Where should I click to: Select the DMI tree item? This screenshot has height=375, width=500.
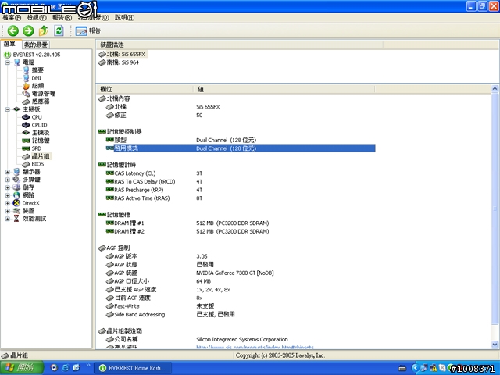(37, 78)
